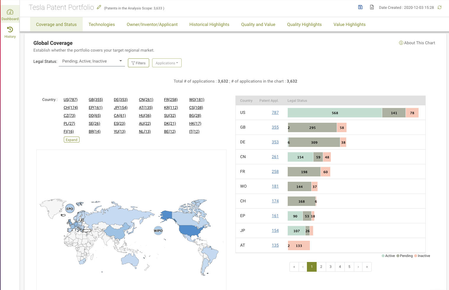449x290 pixels.
Task: Go to pagination page 5
Action: (x=349, y=267)
